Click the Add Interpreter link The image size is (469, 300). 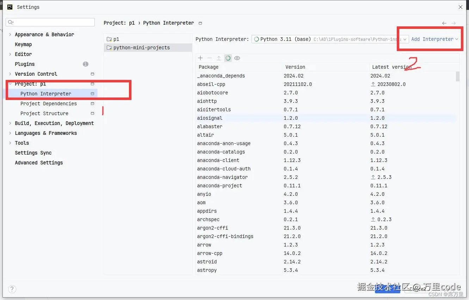tap(435, 39)
